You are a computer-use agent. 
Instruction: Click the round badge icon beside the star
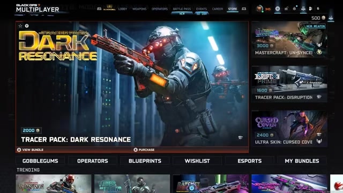click(27, 26)
